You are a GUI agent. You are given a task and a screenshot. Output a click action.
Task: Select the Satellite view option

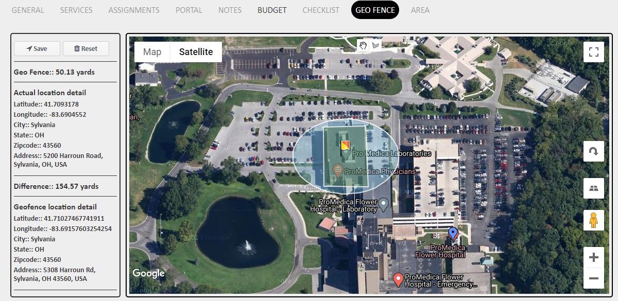click(196, 51)
